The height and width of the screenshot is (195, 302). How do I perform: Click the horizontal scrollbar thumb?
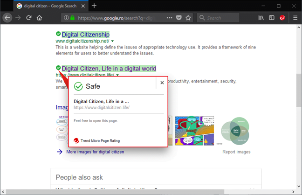(x=115, y=192)
